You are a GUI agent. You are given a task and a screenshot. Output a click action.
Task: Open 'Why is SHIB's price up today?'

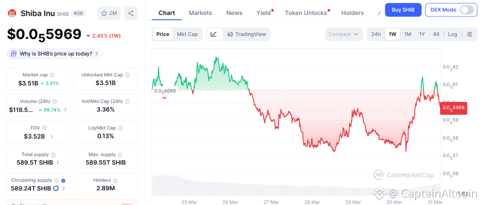(x=55, y=53)
